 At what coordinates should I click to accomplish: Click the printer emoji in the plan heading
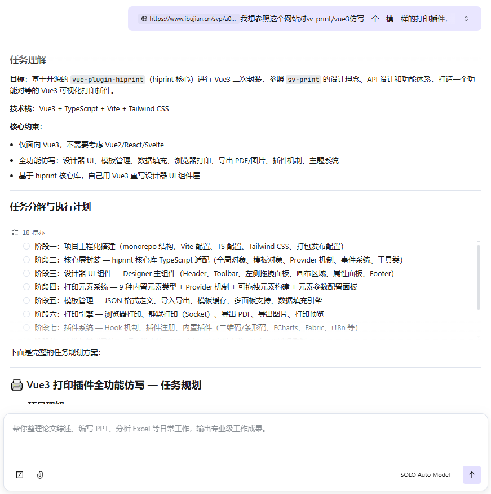click(x=16, y=385)
